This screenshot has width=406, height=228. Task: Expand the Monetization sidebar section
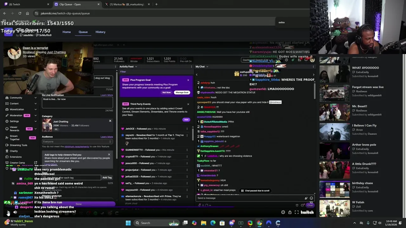coord(35,109)
